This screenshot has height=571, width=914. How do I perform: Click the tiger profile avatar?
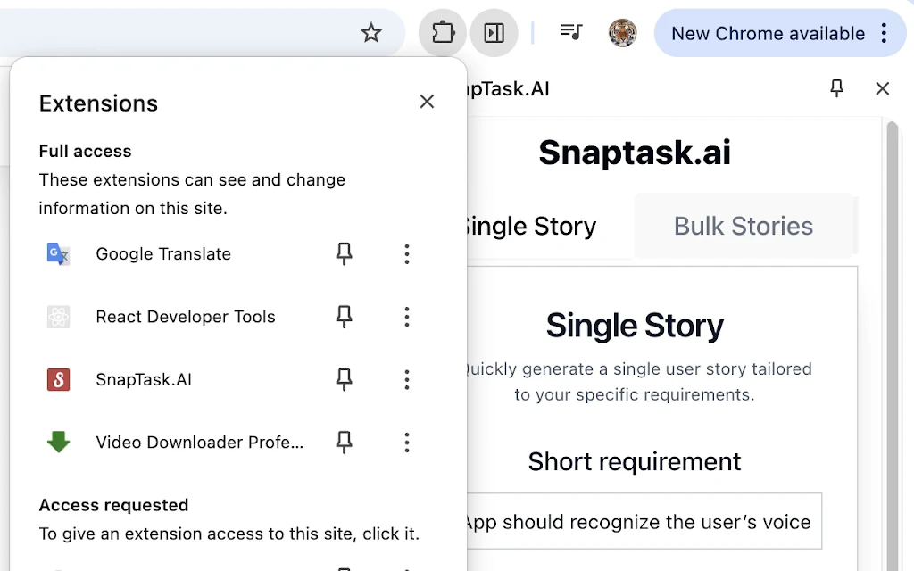(622, 34)
